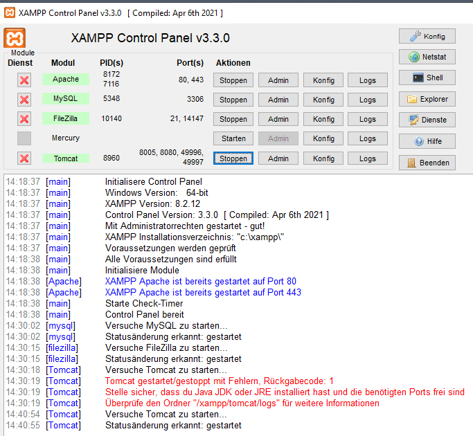Image resolution: width=473 pixels, height=436 pixels.
Task: Stop FileZilla with the Stoppen button
Action: (x=233, y=119)
